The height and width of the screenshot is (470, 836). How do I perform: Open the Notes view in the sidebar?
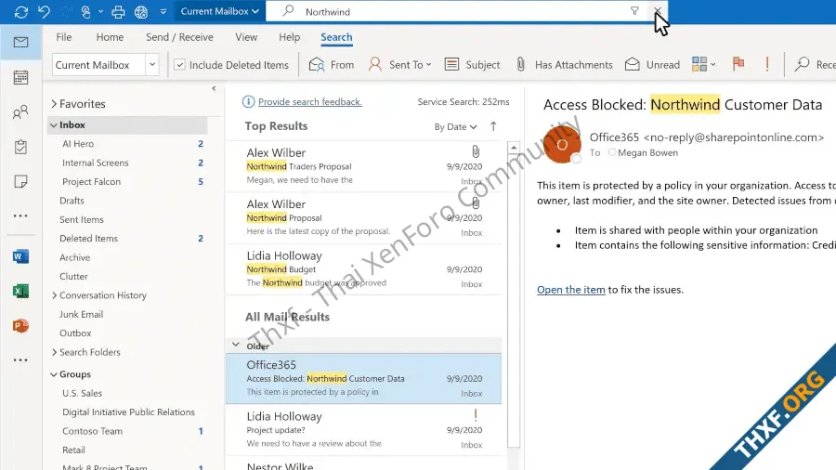[x=20, y=182]
